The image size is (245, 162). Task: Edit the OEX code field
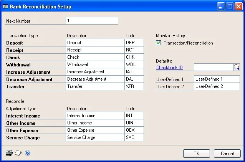(x=134, y=130)
